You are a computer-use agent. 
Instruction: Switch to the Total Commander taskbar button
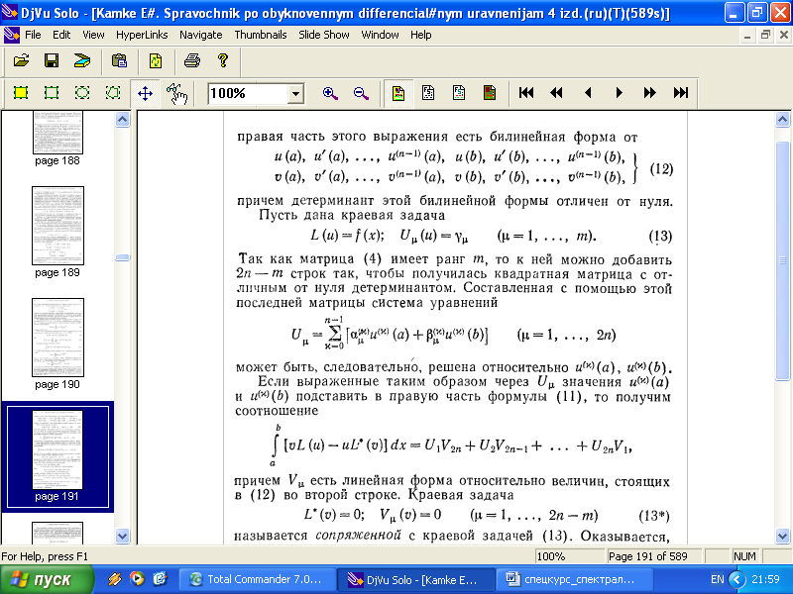click(260, 579)
